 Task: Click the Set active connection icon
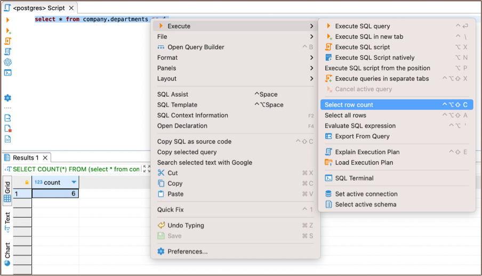click(328, 194)
